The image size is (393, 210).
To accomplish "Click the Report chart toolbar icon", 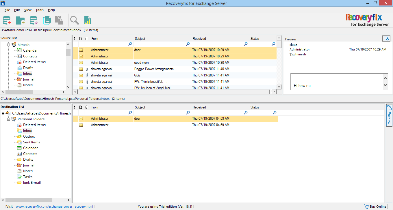I will click(x=88, y=20).
